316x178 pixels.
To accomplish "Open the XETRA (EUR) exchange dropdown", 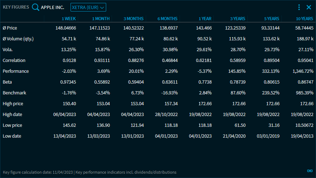I will tap(88, 7).
